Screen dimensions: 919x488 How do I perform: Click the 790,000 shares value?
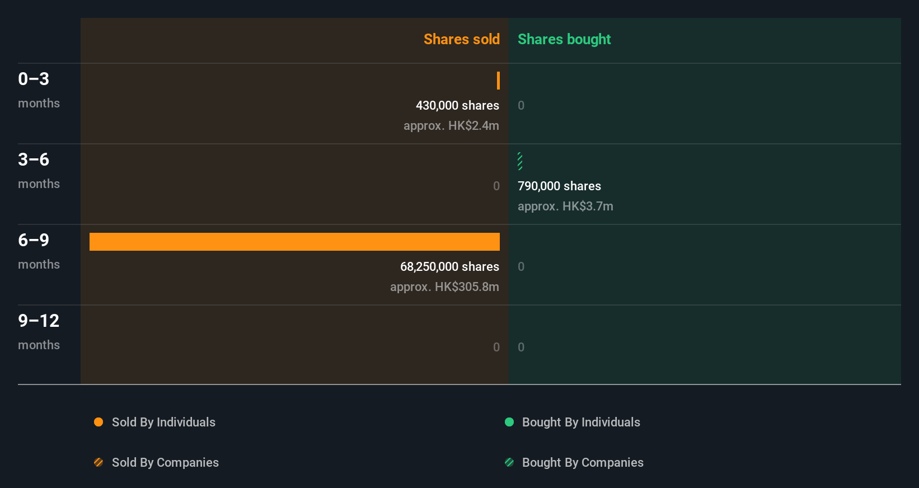pos(559,186)
